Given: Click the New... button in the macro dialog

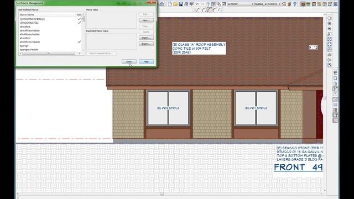Looking at the screenshot, I should (146, 20).
